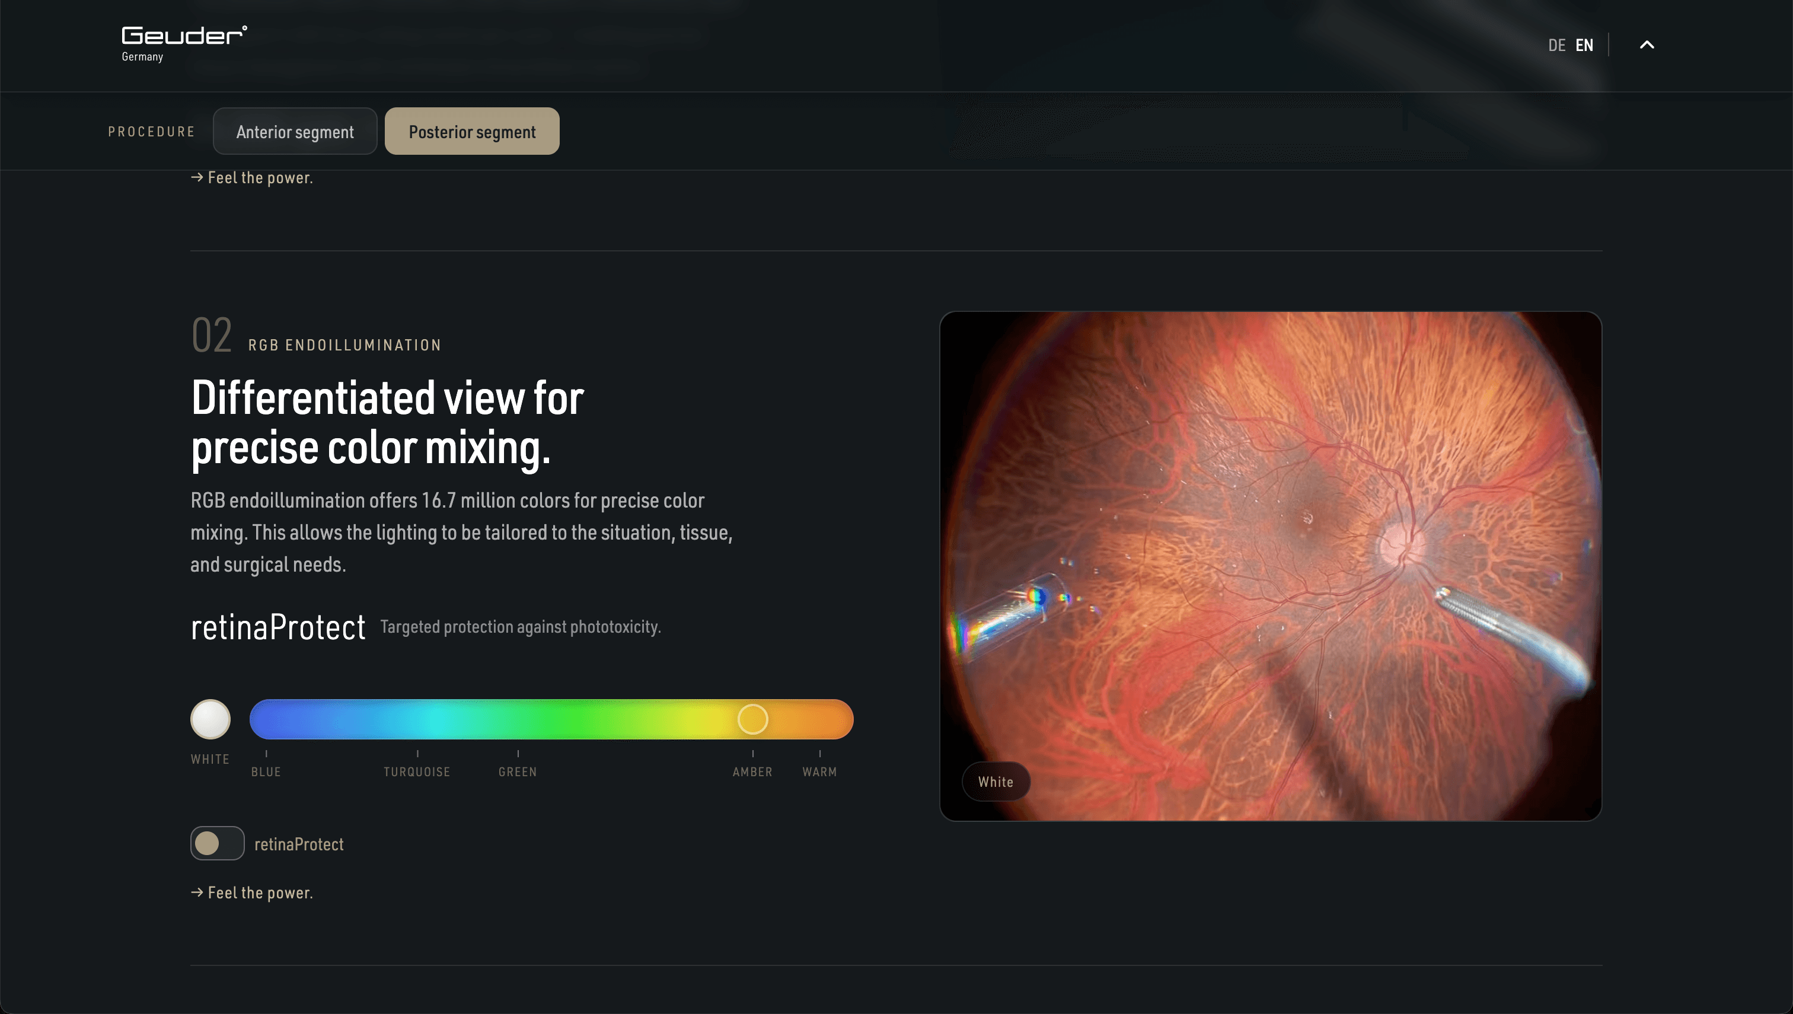1793x1014 pixels.
Task: Click the retinaProtect heading
Action: (x=278, y=627)
